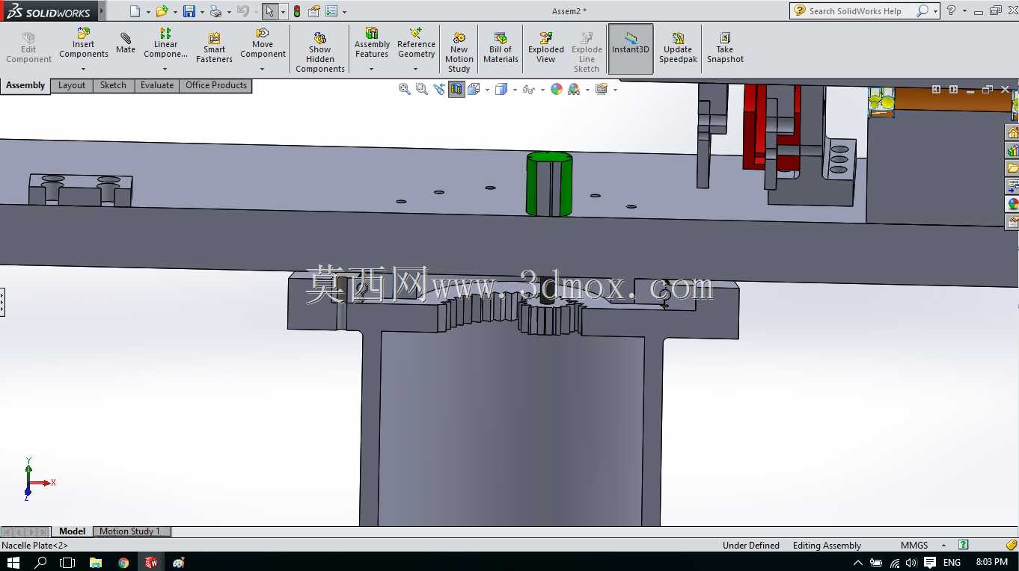Click the SolidWorks logo
1019x571 pixels.
(x=49, y=11)
